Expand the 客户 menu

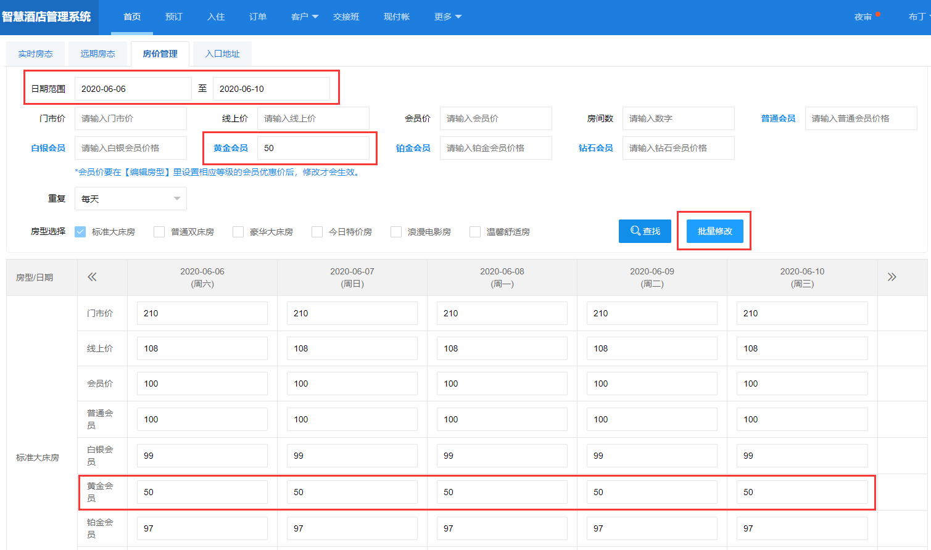coord(305,17)
